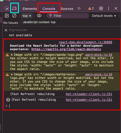Follow the reactjs.org react-devtools link
Viewport: 121px width, 133px height.
tap(66, 49)
